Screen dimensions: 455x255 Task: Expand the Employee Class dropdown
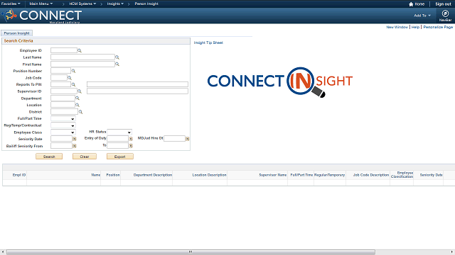pos(63,132)
